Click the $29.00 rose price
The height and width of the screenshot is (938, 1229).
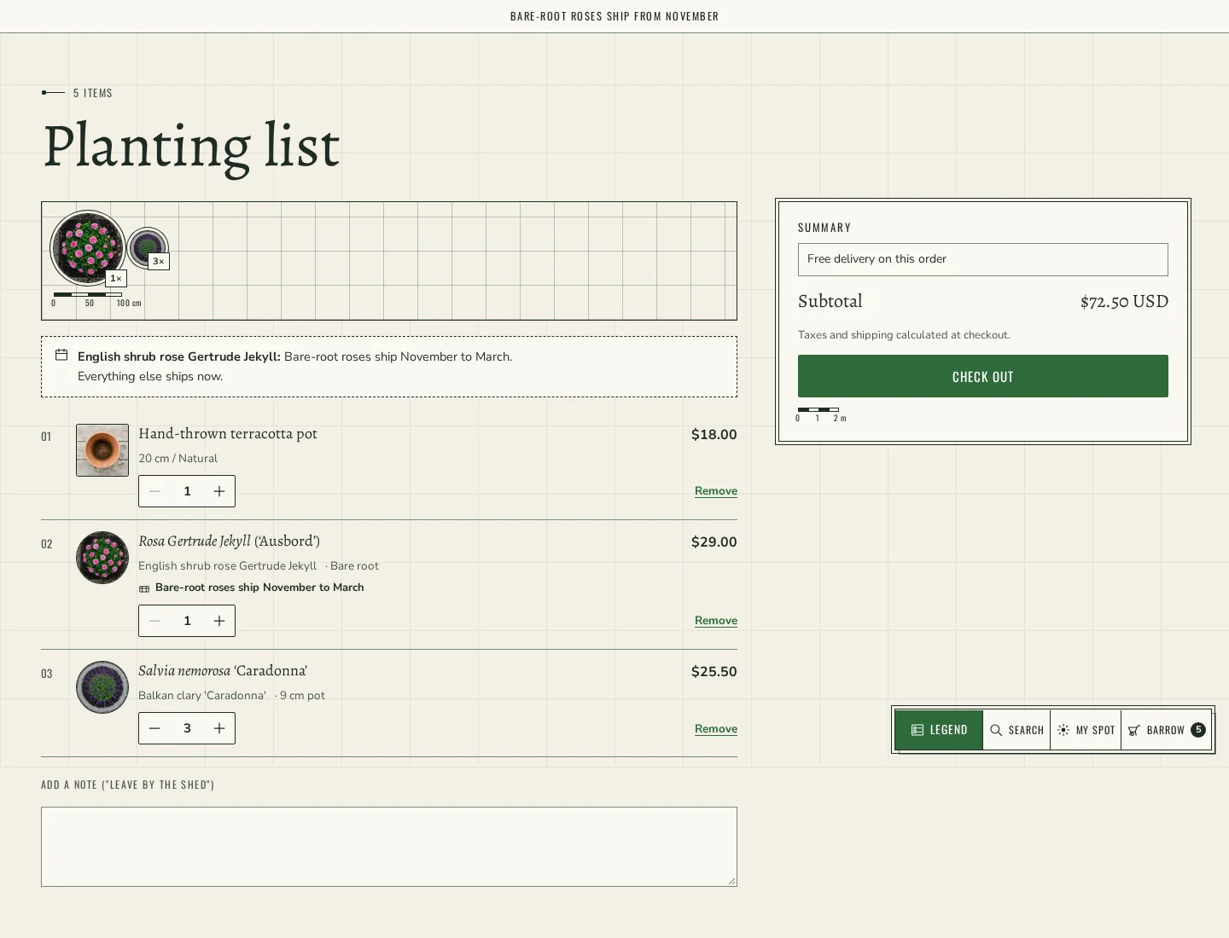click(x=714, y=541)
